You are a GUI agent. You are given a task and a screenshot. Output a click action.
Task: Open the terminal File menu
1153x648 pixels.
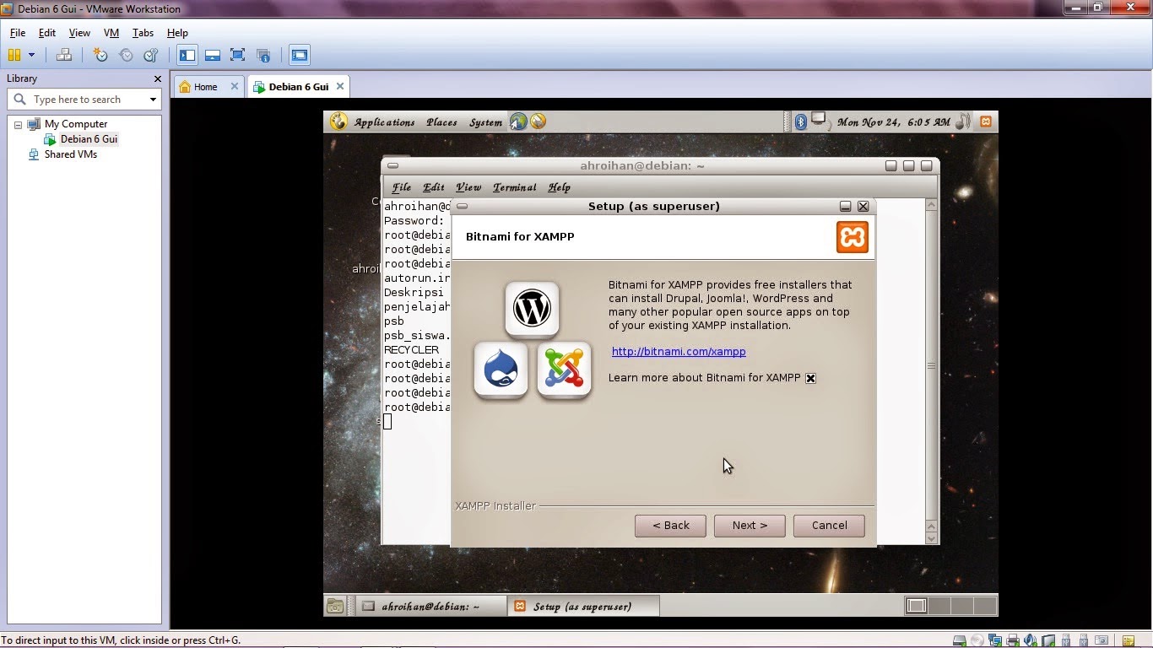(401, 187)
